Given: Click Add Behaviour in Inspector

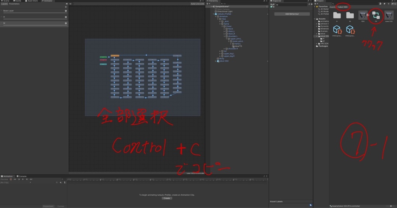Looking at the screenshot, I should click(292, 14).
